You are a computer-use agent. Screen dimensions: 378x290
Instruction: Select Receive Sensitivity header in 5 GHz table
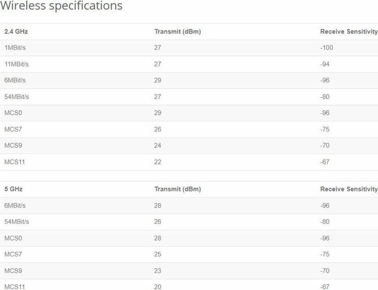(x=348, y=189)
